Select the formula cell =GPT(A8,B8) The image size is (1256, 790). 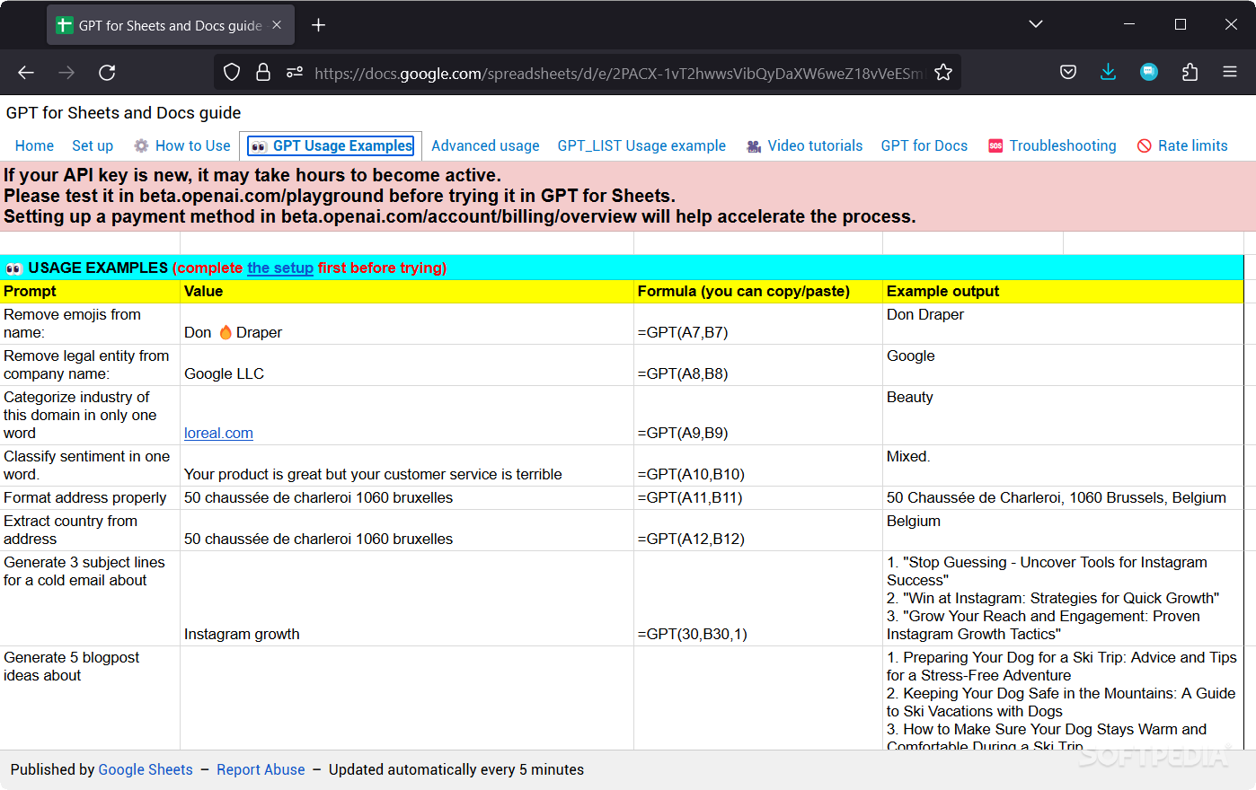(x=758, y=365)
